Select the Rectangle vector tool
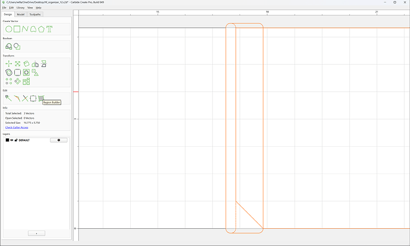This screenshot has width=410, height=246. [17, 29]
